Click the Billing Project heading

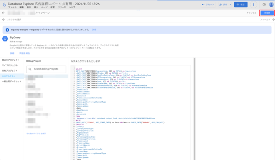[x=34, y=61]
